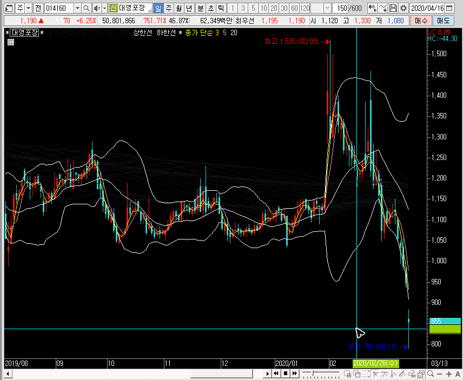Click the stock code 014160 input field
Image resolution: width=463 pixels, height=380 pixels.
point(59,8)
